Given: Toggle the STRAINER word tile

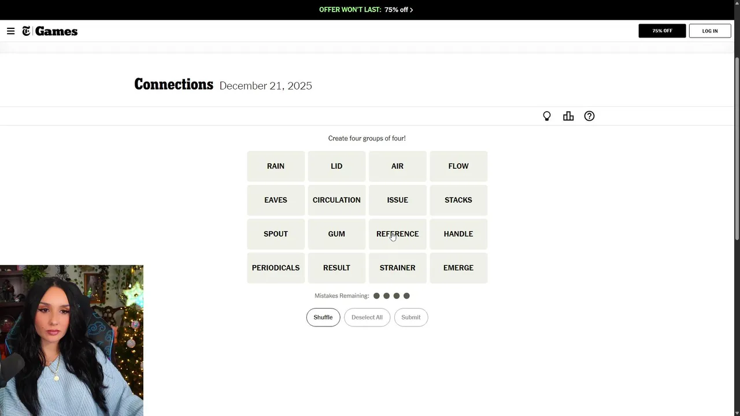Looking at the screenshot, I should point(397,268).
